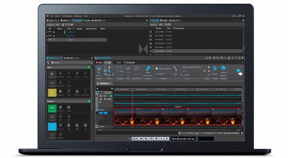Open the Speaker track selector dropdown
The height and width of the screenshot is (158, 288).
click(x=71, y=63)
